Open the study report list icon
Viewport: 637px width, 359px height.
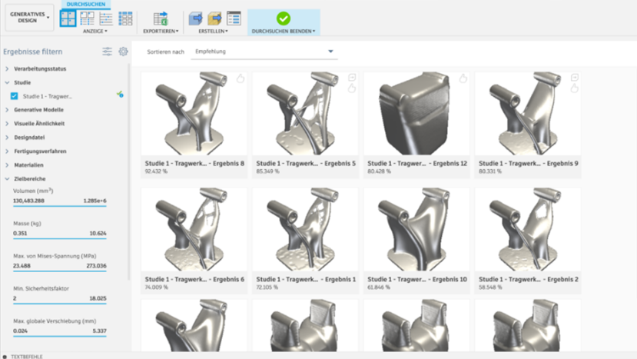click(234, 18)
